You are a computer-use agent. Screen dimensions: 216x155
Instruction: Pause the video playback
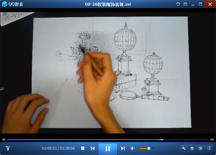point(108,149)
